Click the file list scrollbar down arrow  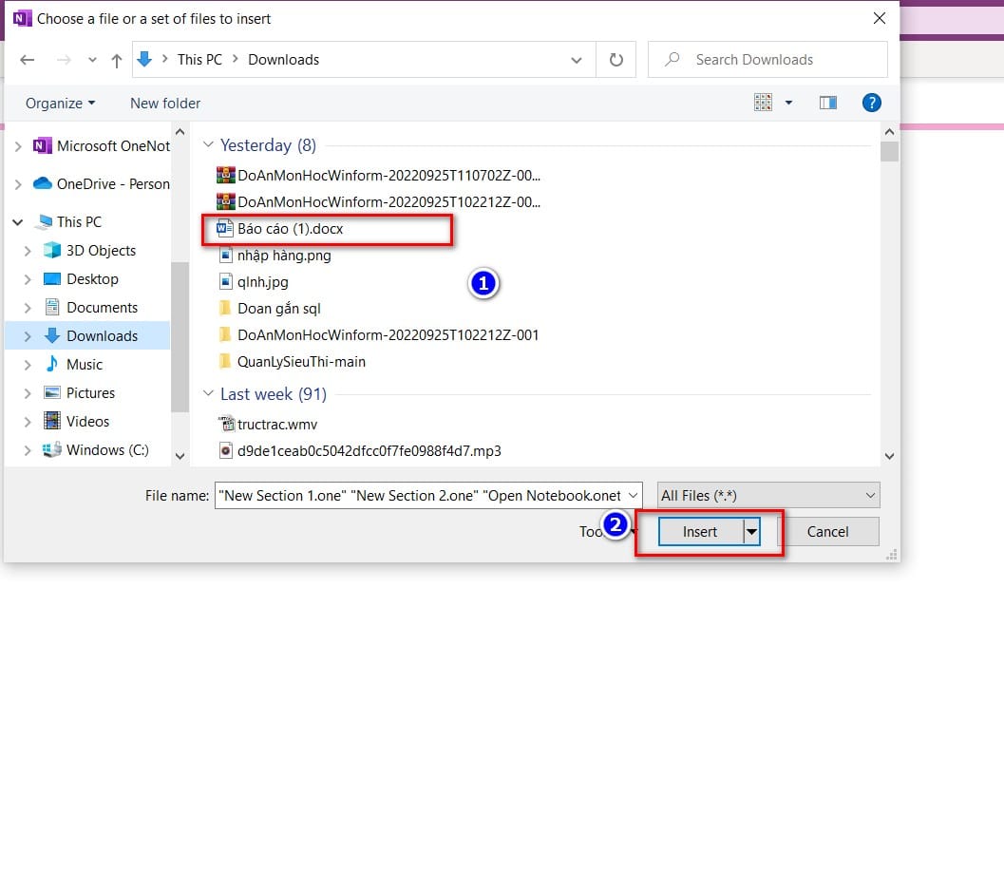pos(889,456)
